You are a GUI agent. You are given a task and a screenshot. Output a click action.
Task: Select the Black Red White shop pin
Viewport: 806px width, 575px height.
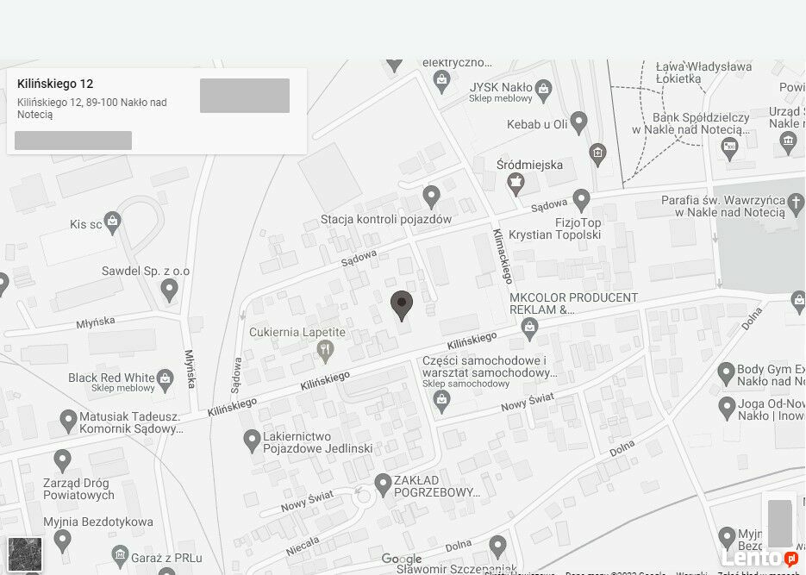coord(165,381)
